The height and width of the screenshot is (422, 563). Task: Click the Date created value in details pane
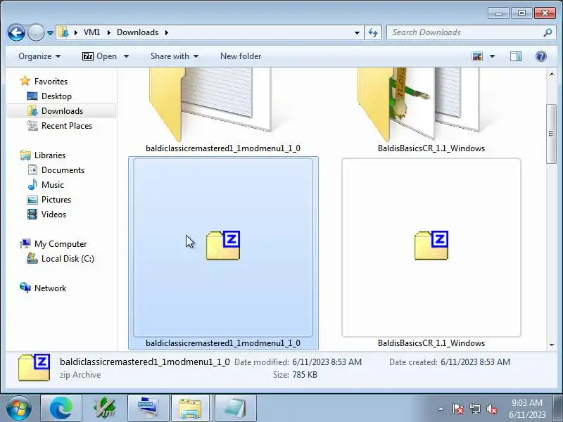[476, 362]
